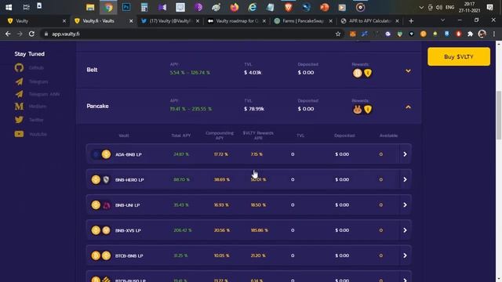
Task: Open the Medium M icon
Action: tap(19, 107)
